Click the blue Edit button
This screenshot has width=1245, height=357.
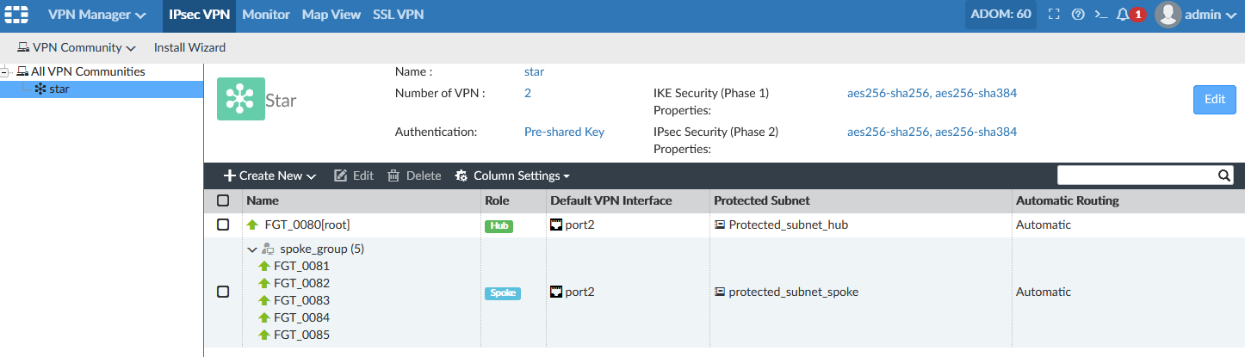[x=1214, y=100]
